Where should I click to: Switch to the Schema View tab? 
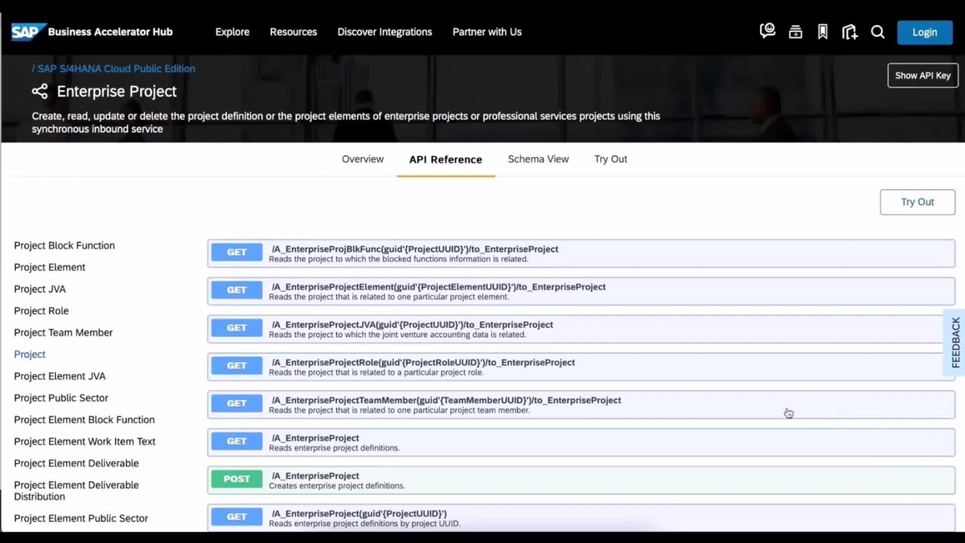(x=538, y=158)
